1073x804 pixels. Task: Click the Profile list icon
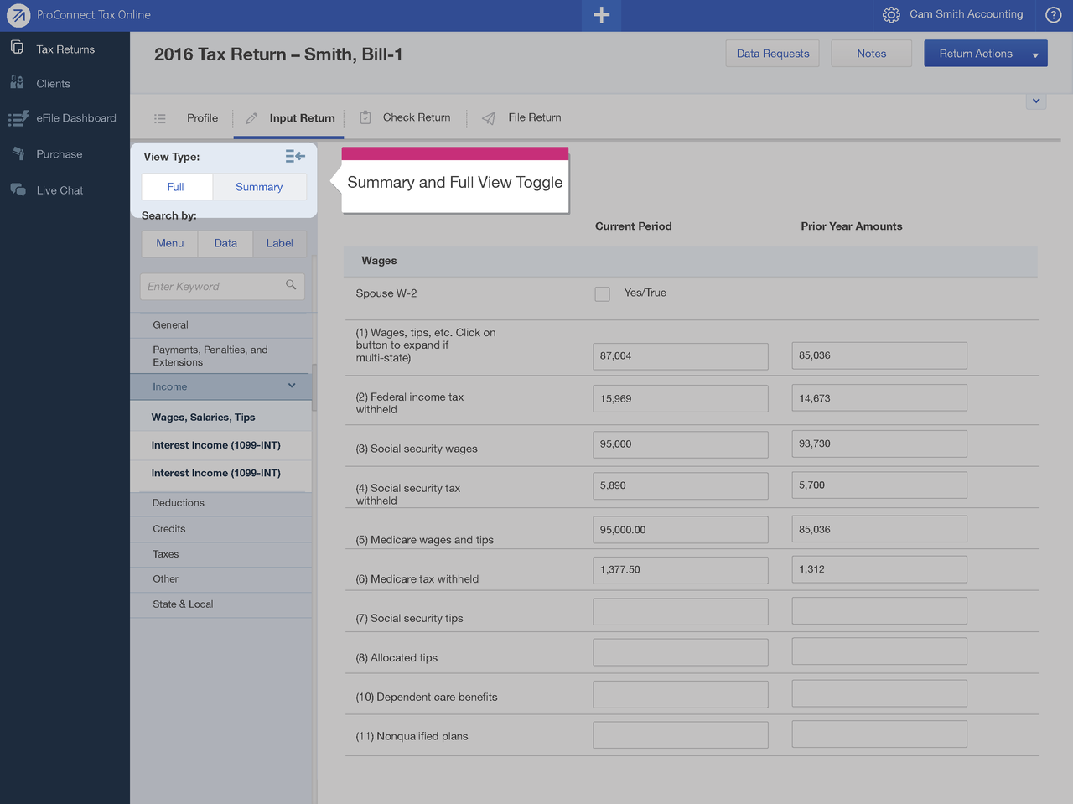[x=160, y=118]
